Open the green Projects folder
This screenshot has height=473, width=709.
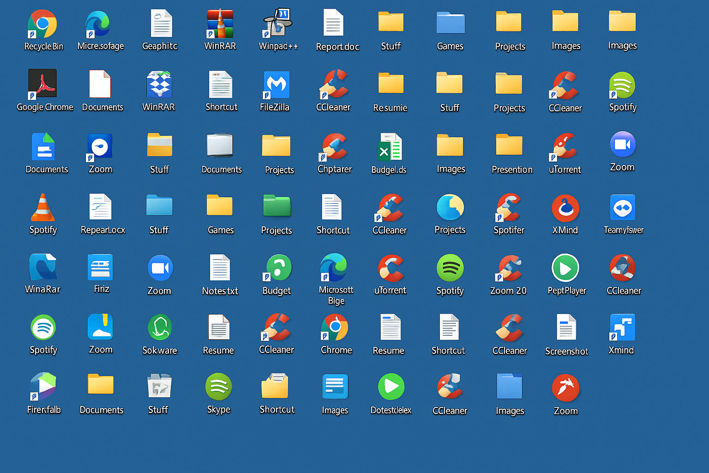[x=277, y=206]
